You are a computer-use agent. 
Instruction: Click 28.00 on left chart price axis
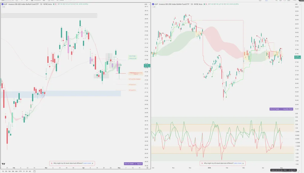(146, 19)
